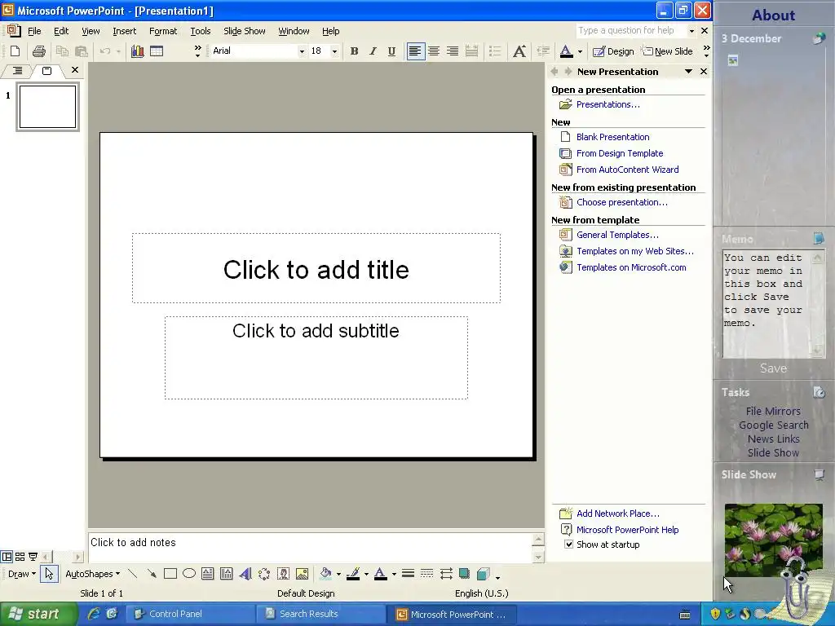This screenshot has height=626, width=835.
Task: Click Fill Color paint bucket swatch
Action: (x=325, y=574)
